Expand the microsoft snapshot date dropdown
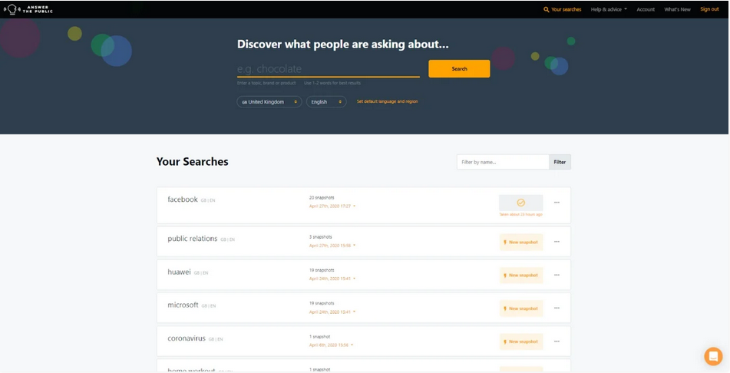Image resolution: width=730 pixels, height=373 pixels. (332, 312)
